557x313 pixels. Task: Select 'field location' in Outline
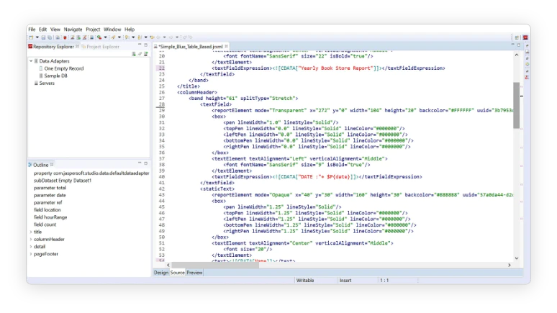(x=47, y=210)
